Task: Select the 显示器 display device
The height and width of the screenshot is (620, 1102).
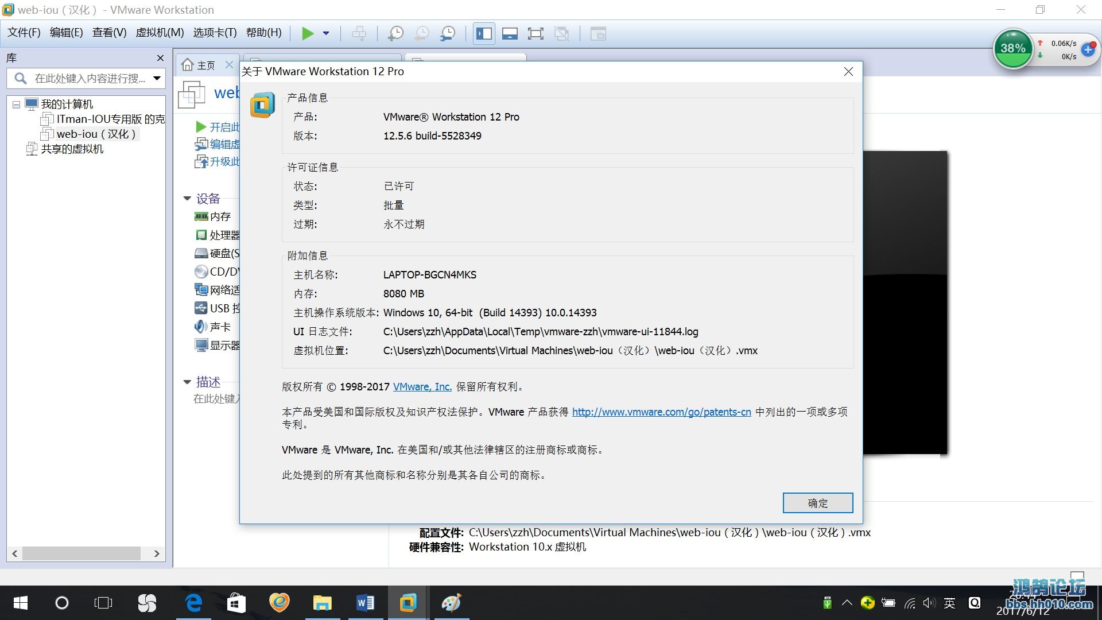Action: [x=218, y=345]
